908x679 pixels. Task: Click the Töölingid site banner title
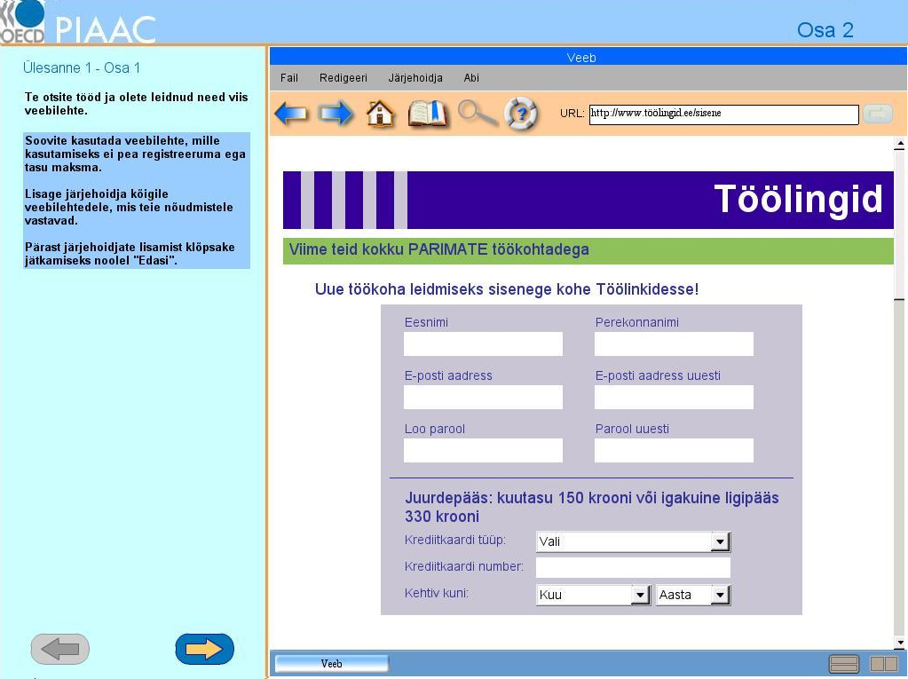pos(798,199)
